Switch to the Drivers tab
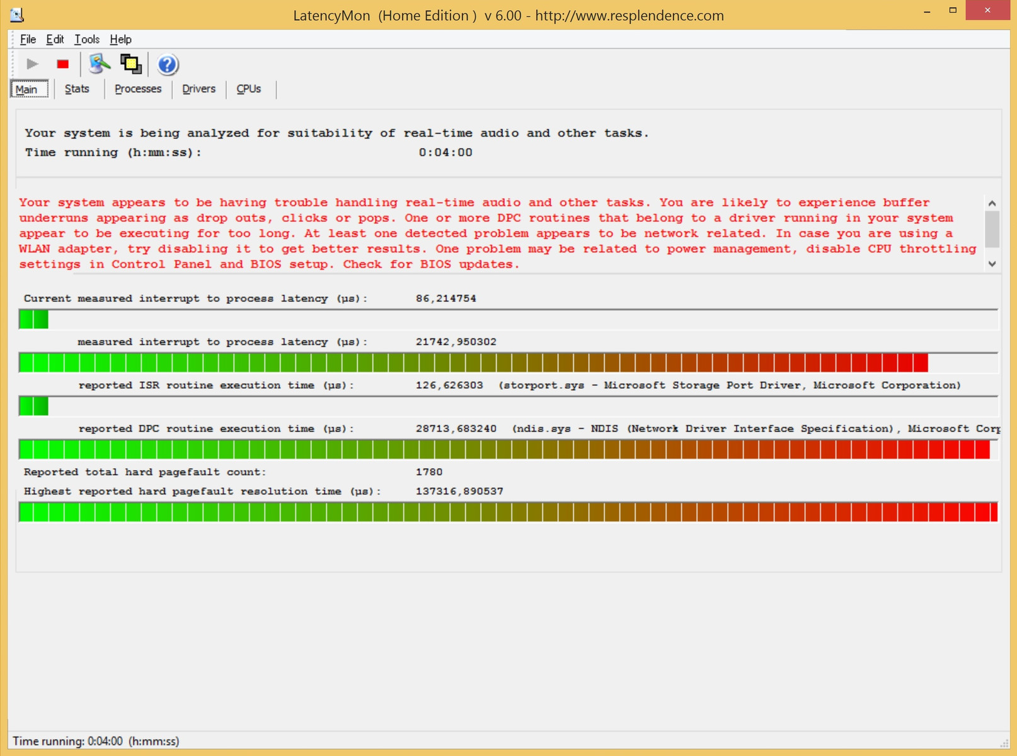The width and height of the screenshot is (1017, 756). (x=199, y=89)
